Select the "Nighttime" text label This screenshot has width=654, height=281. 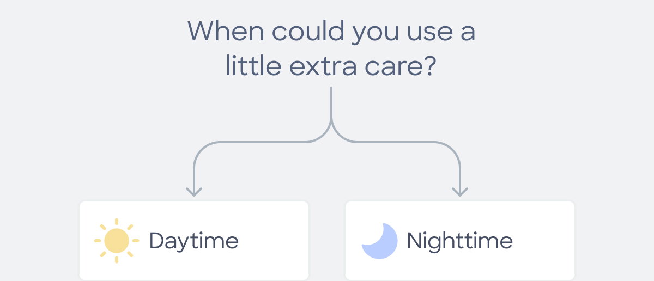coord(459,241)
